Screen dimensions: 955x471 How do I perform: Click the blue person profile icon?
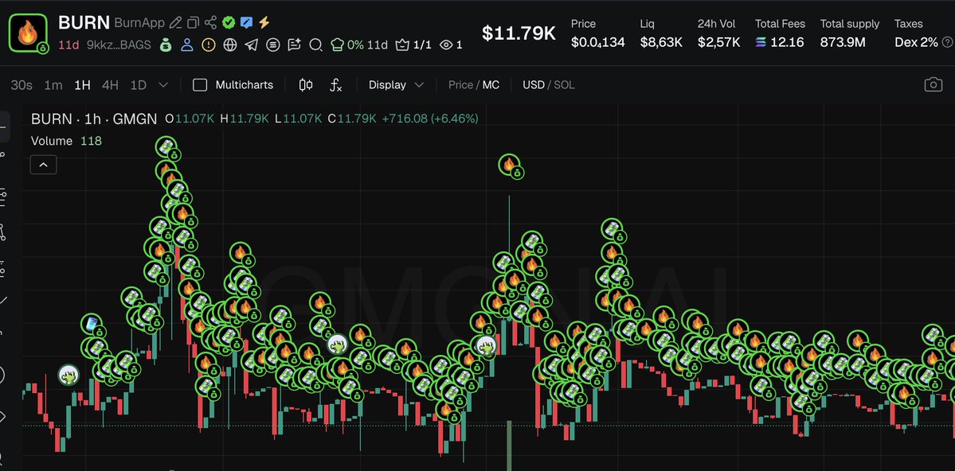click(x=187, y=45)
